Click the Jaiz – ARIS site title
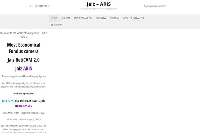Image resolution: width=200 pixels, height=133 pixels. click(99, 4)
